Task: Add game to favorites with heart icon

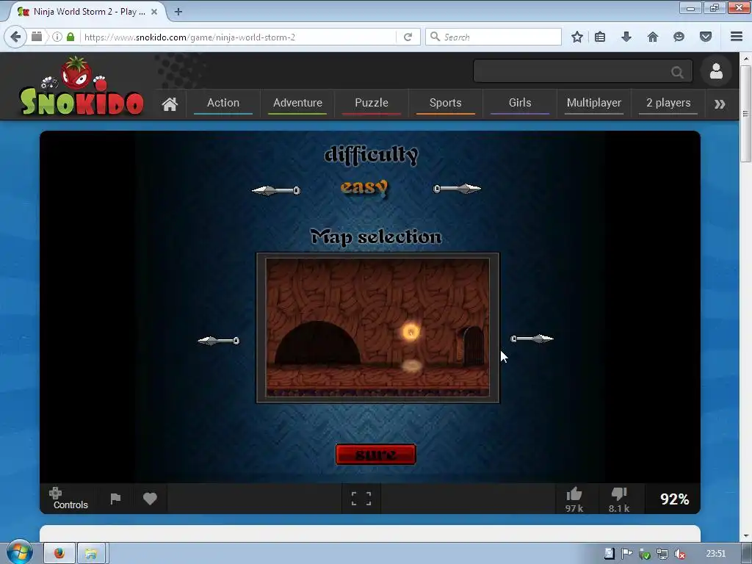Action: pos(150,499)
